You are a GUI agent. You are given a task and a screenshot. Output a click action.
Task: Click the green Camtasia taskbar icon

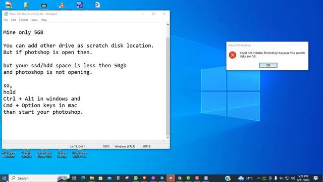pyautogui.click(x=188, y=178)
